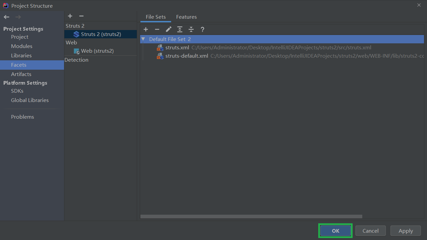Viewport: 427px width, 240px height.
Task: Switch to the Features tab
Action: coord(186,17)
